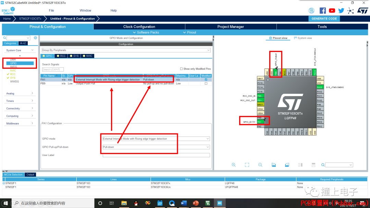Image resolution: width=370 pixels, height=208 pixels.
Task: Switch to the Clock Configuration tab
Action: 139,27
